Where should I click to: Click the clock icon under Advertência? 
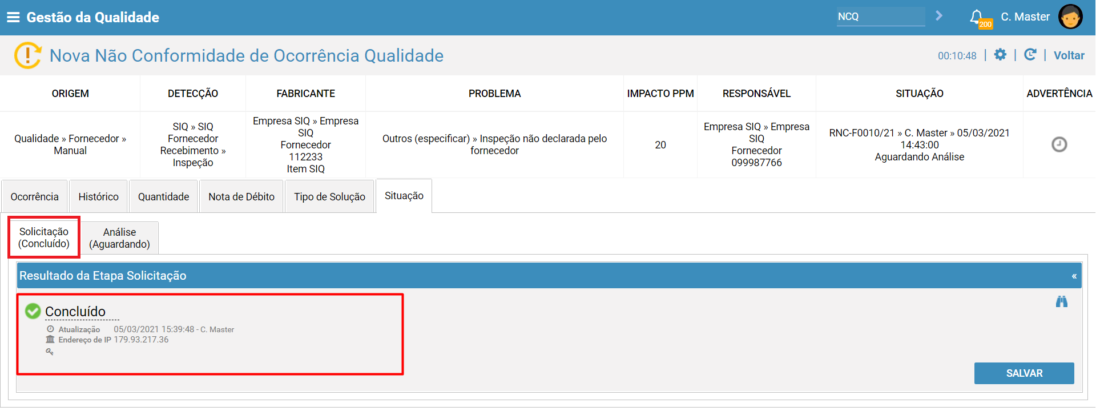[x=1059, y=144]
